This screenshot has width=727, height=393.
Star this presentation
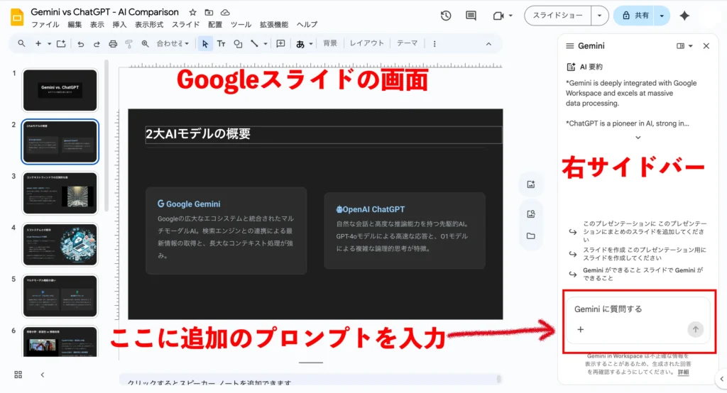click(x=193, y=13)
